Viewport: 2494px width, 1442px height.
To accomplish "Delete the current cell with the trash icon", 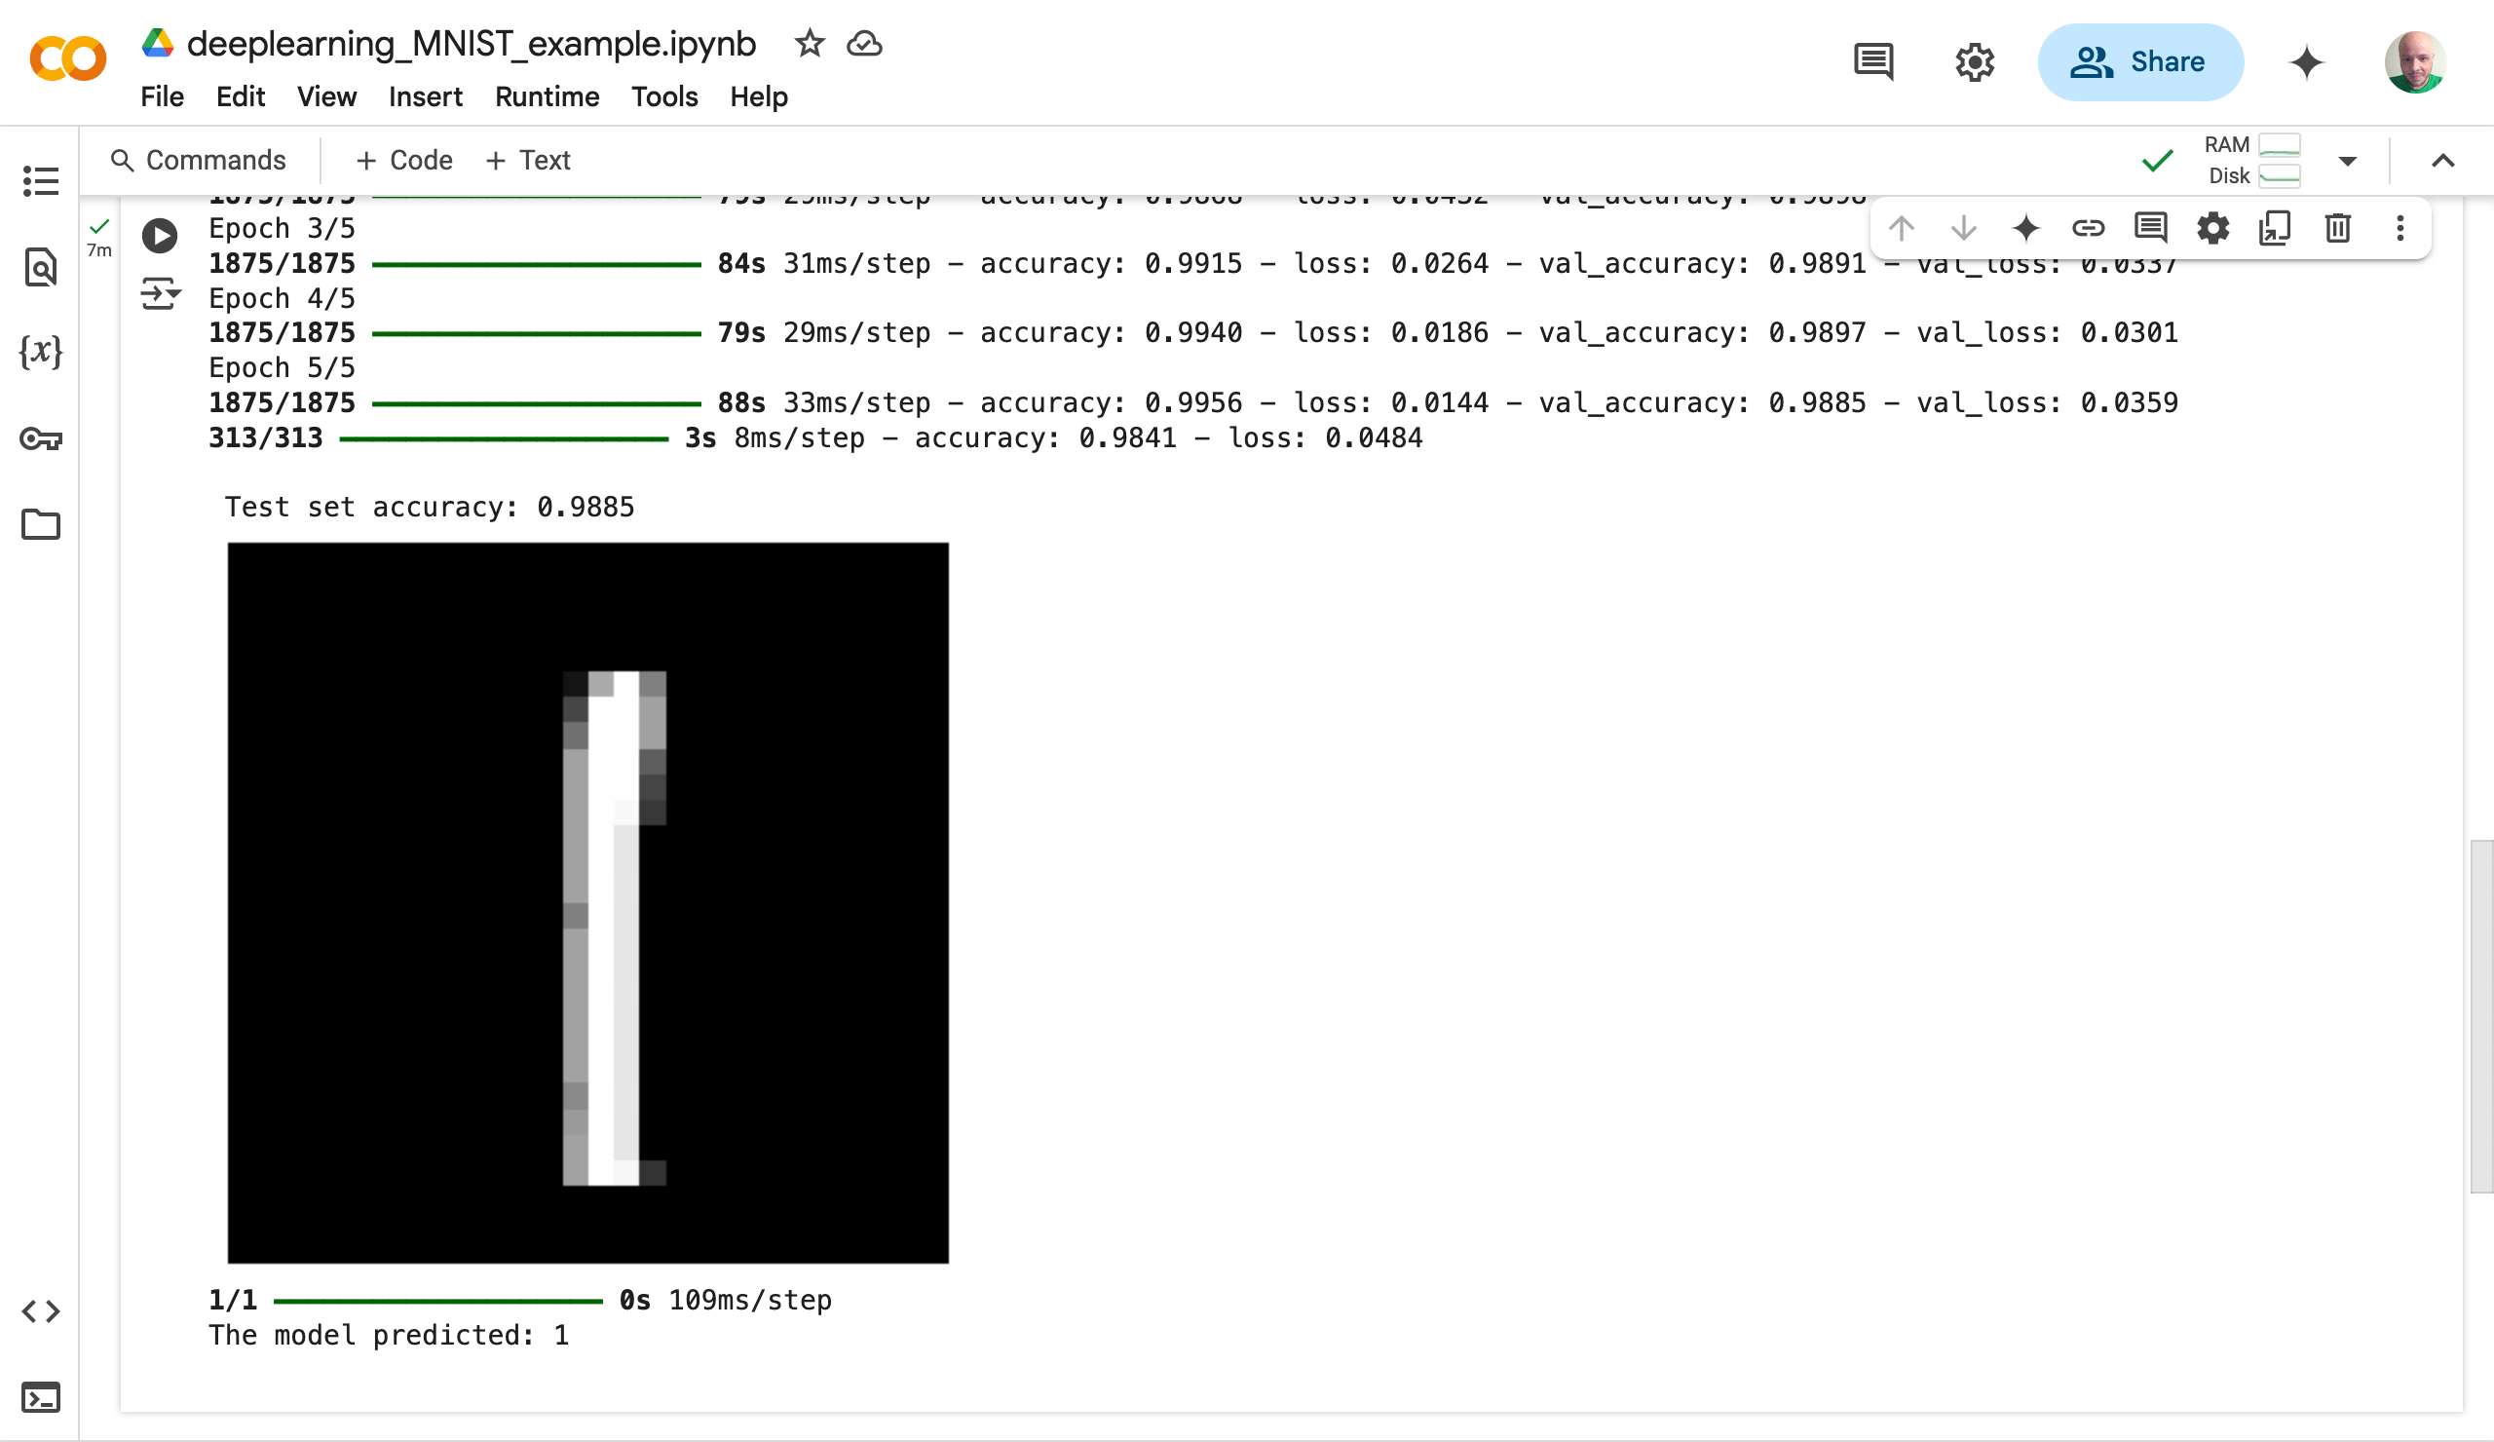I will pyautogui.click(x=2337, y=229).
